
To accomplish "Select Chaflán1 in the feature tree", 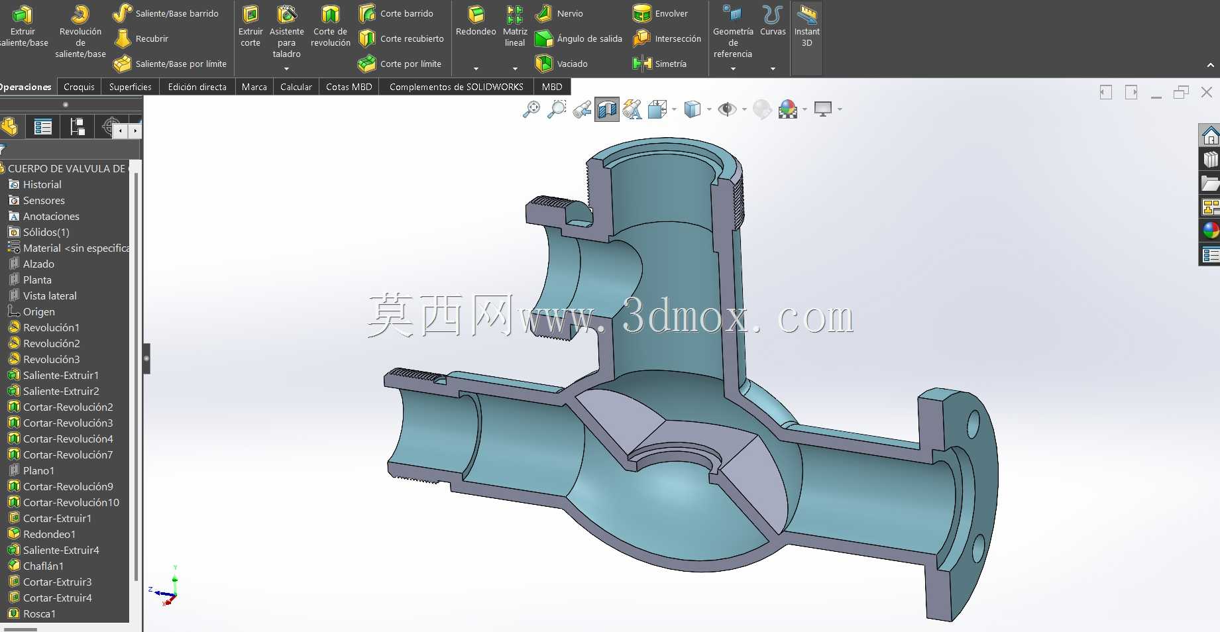I will tap(36, 566).
